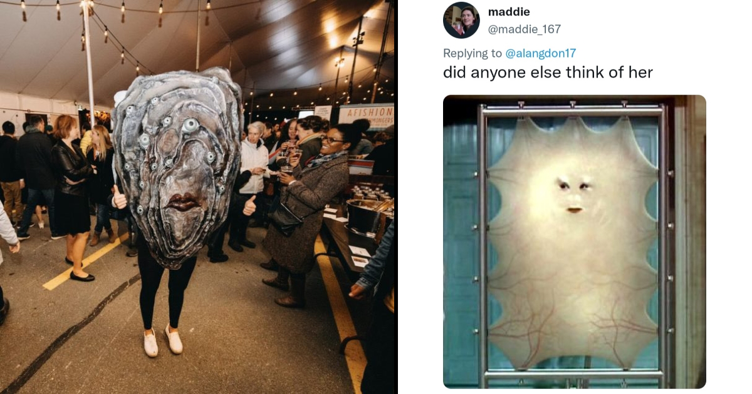Image resolution: width=752 pixels, height=394 pixels.
Task: Click the @maddie_167 handle
Action: pos(525,29)
